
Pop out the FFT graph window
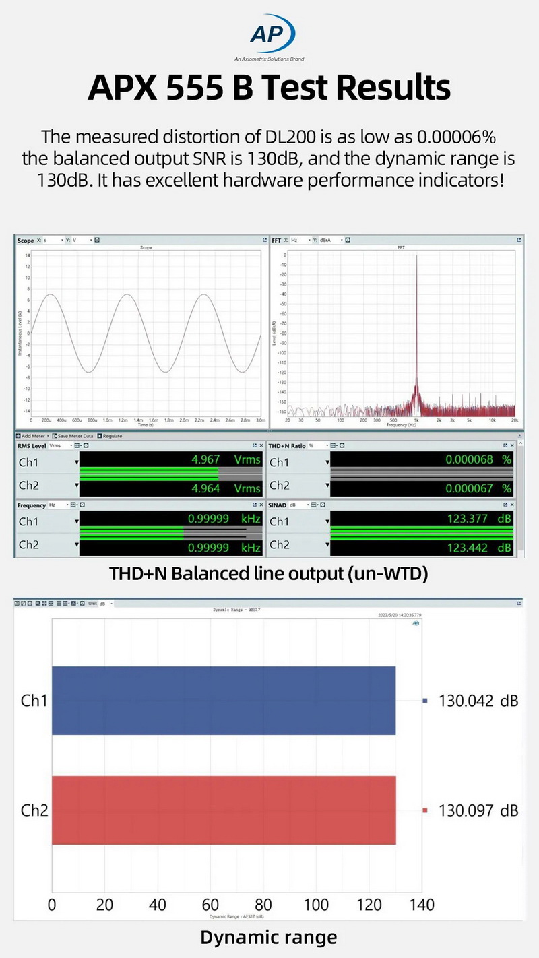click(x=520, y=240)
